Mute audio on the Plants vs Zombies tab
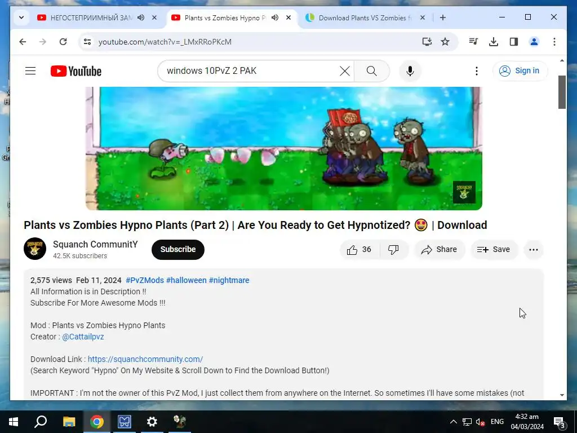The image size is (577, 433). [x=275, y=17]
